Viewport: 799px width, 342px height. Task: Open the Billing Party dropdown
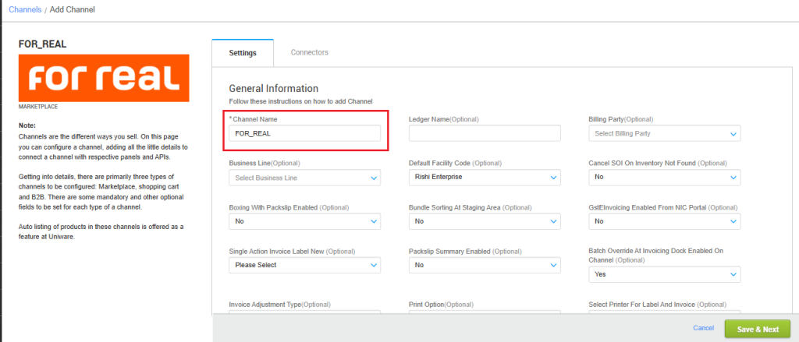tap(664, 133)
